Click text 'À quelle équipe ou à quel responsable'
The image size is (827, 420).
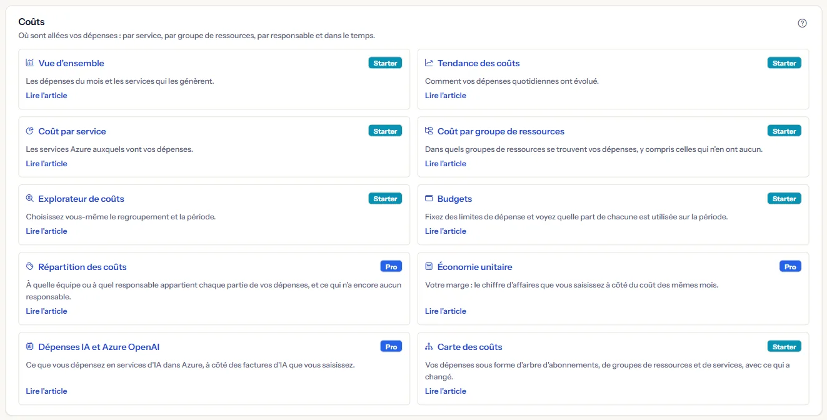pos(213,291)
